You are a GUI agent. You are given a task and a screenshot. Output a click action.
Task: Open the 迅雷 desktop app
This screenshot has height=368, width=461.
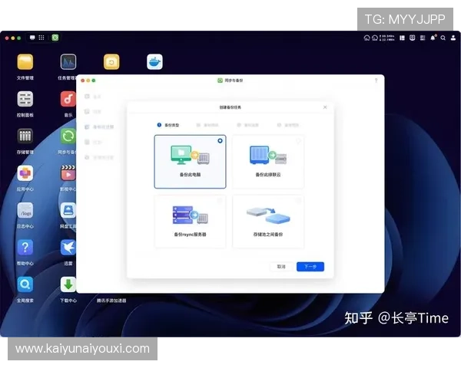pyautogui.click(x=68, y=248)
